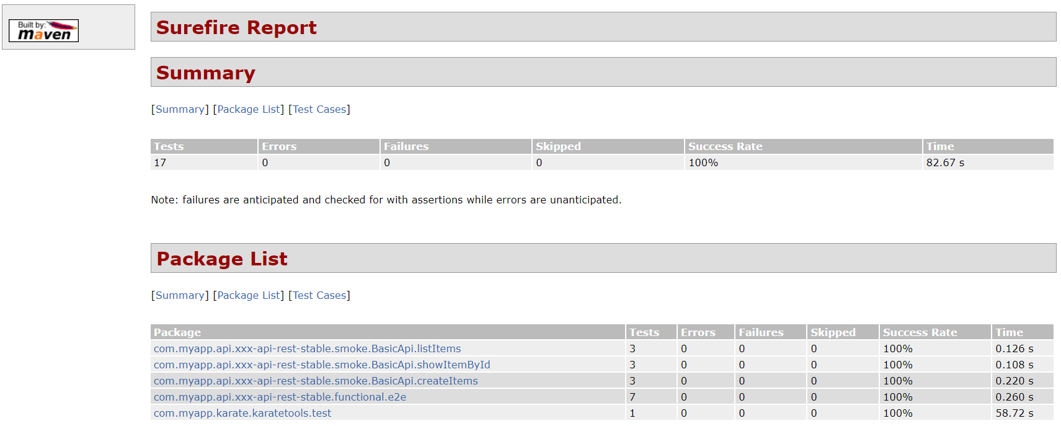Open the Package List link in top navigation
This screenshot has height=426, width=1061.
click(249, 109)
